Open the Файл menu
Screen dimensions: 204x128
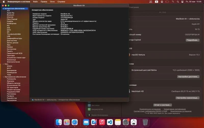pyautogui.click(x=35, y=2)
